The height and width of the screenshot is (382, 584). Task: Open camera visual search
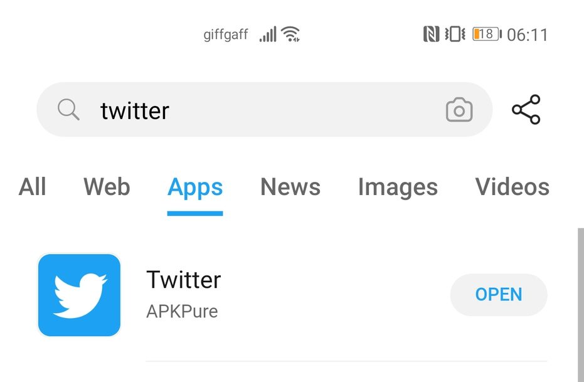[459, 110]
